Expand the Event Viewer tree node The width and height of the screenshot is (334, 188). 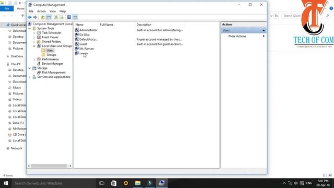tap(34, 37)
